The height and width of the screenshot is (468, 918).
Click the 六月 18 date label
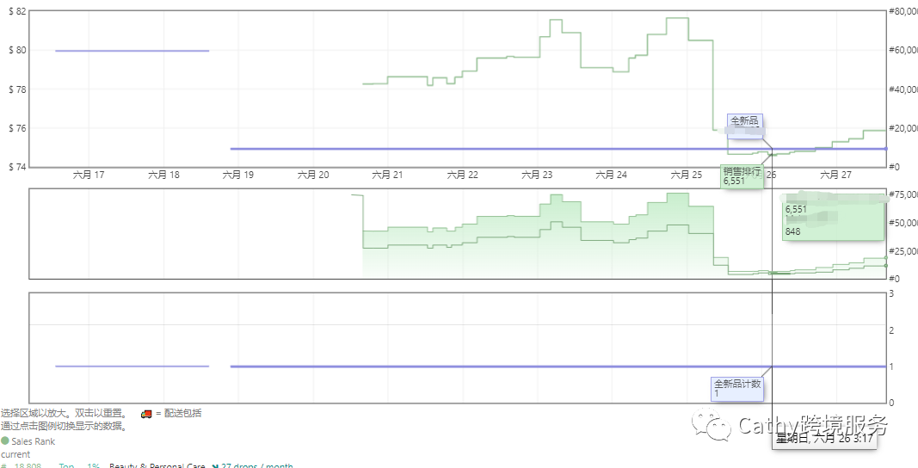pos(164,175)
